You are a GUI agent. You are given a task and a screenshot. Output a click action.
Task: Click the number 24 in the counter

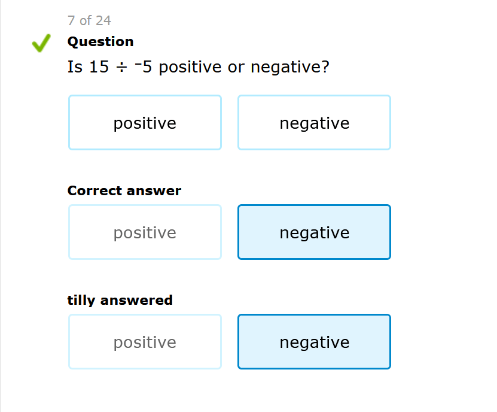[x=103, y=21]
